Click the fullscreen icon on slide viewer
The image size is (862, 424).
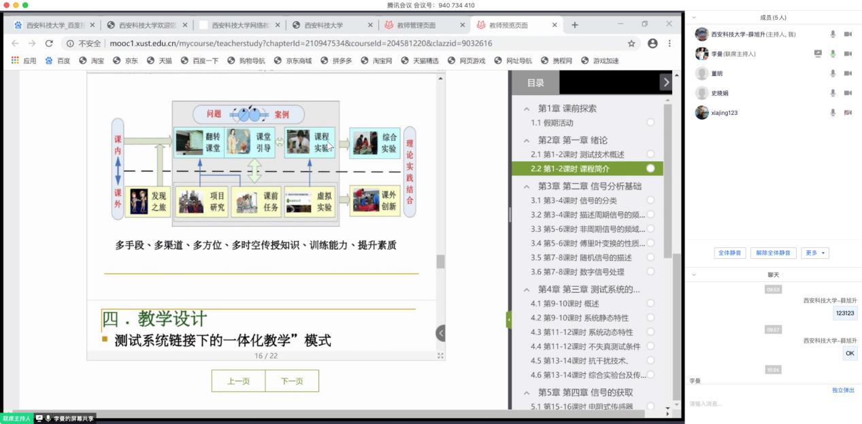[440, 355]
